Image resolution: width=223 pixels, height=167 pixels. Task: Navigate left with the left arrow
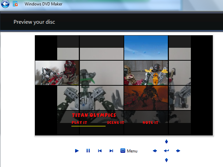155,151
